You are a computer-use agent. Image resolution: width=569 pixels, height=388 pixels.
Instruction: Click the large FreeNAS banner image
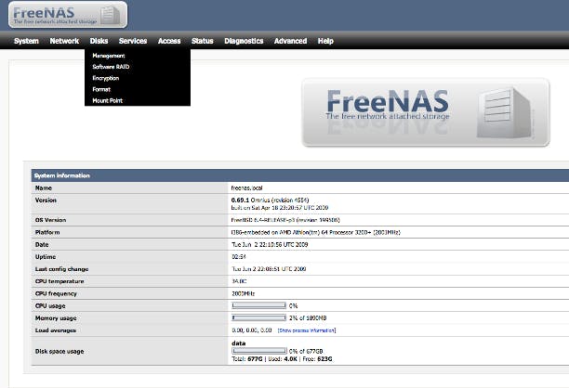(x=426, y=112)
